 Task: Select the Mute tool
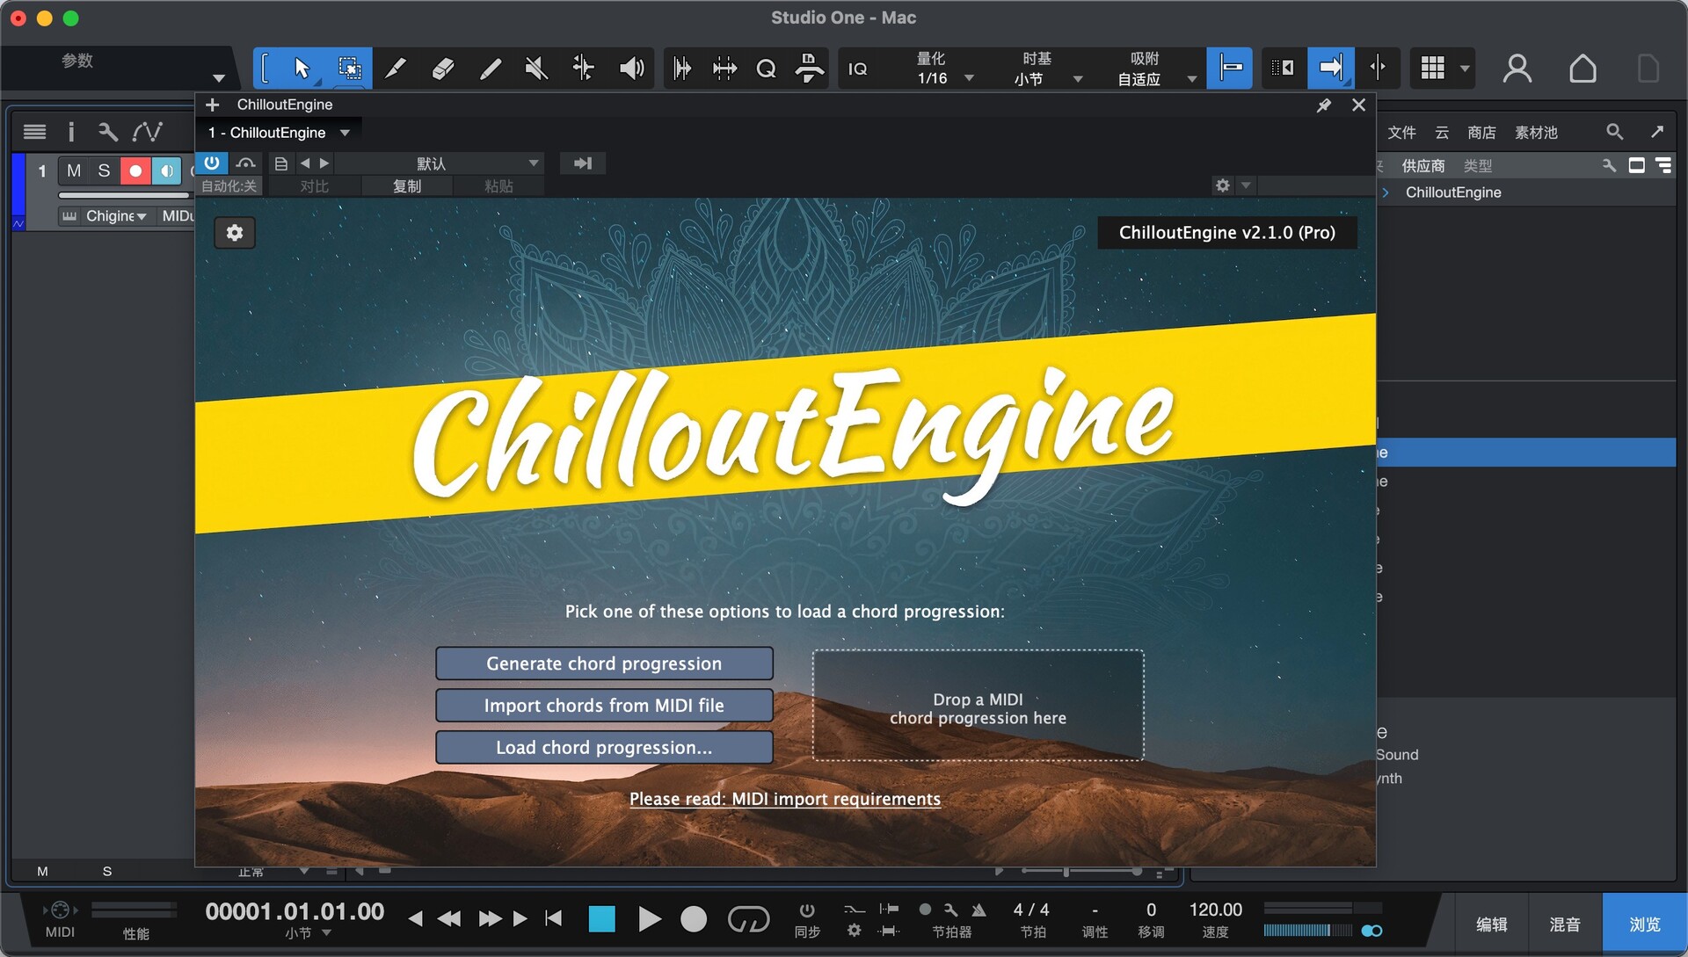click(536, 68)
